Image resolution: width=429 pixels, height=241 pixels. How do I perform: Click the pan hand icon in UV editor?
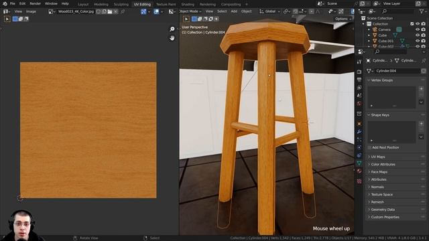point(172,38)
